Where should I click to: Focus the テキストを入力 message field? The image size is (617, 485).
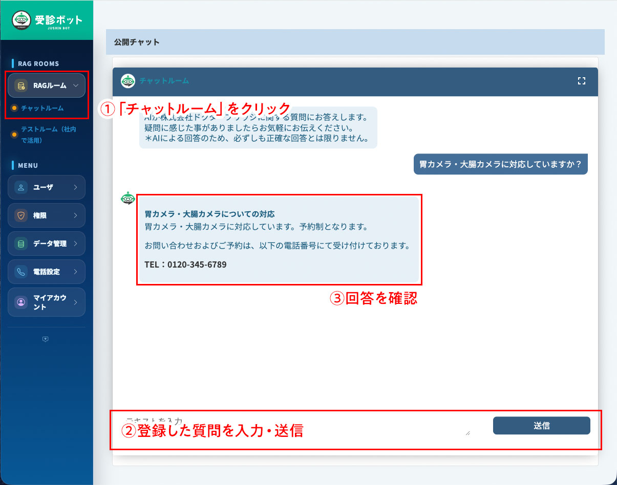[295, 426]
